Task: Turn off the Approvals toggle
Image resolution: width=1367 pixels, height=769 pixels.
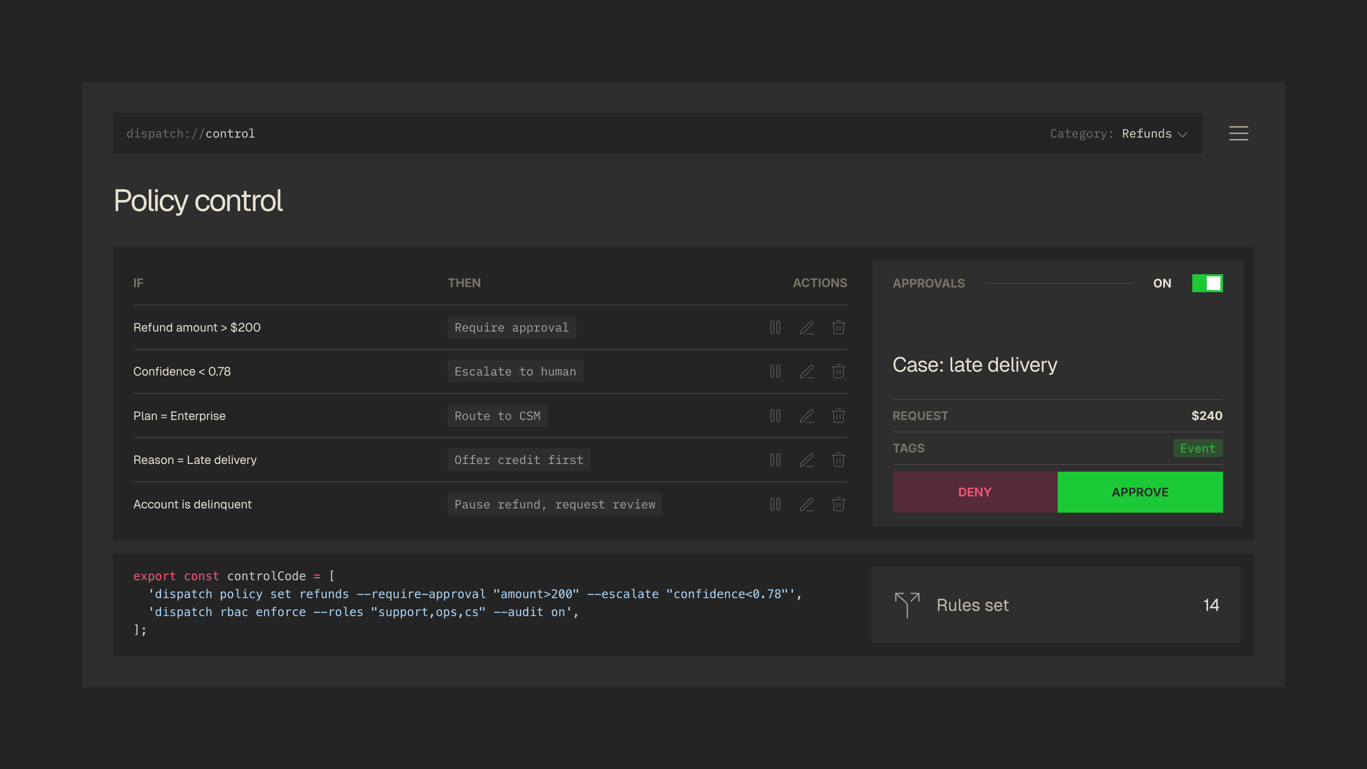Action: tap(1207, 283)
